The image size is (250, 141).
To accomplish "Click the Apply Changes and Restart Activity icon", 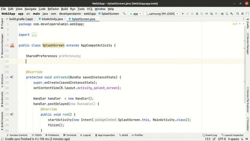I will (x=187, y=14).
